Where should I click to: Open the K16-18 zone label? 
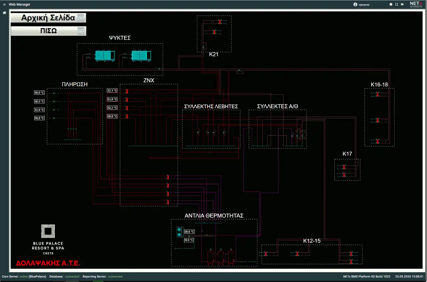click(x=379, y=85)
